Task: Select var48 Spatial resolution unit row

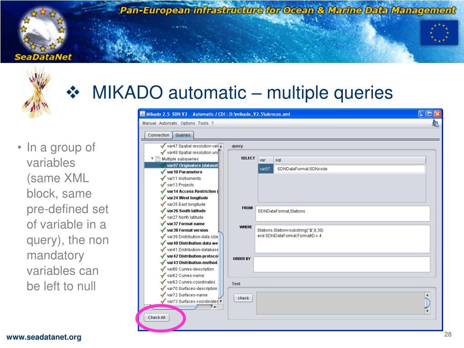Action: coord(189,152)
